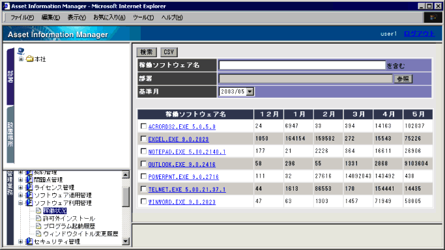Open the POWERPNT.EXE 9.0.2716 link
The width and height of the screenshot is (445, 250).
pyautogui.click(x=184, y=177)
